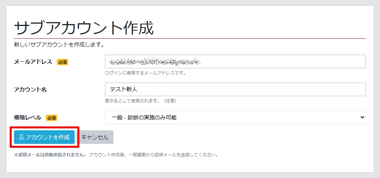Click the chevron arrow of permission select
The width and height of the screenshot is (380, 178).
click(x=362, y=117)
